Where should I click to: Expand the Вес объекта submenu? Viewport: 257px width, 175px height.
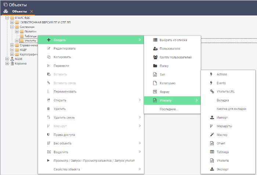(x=140, y=143)
